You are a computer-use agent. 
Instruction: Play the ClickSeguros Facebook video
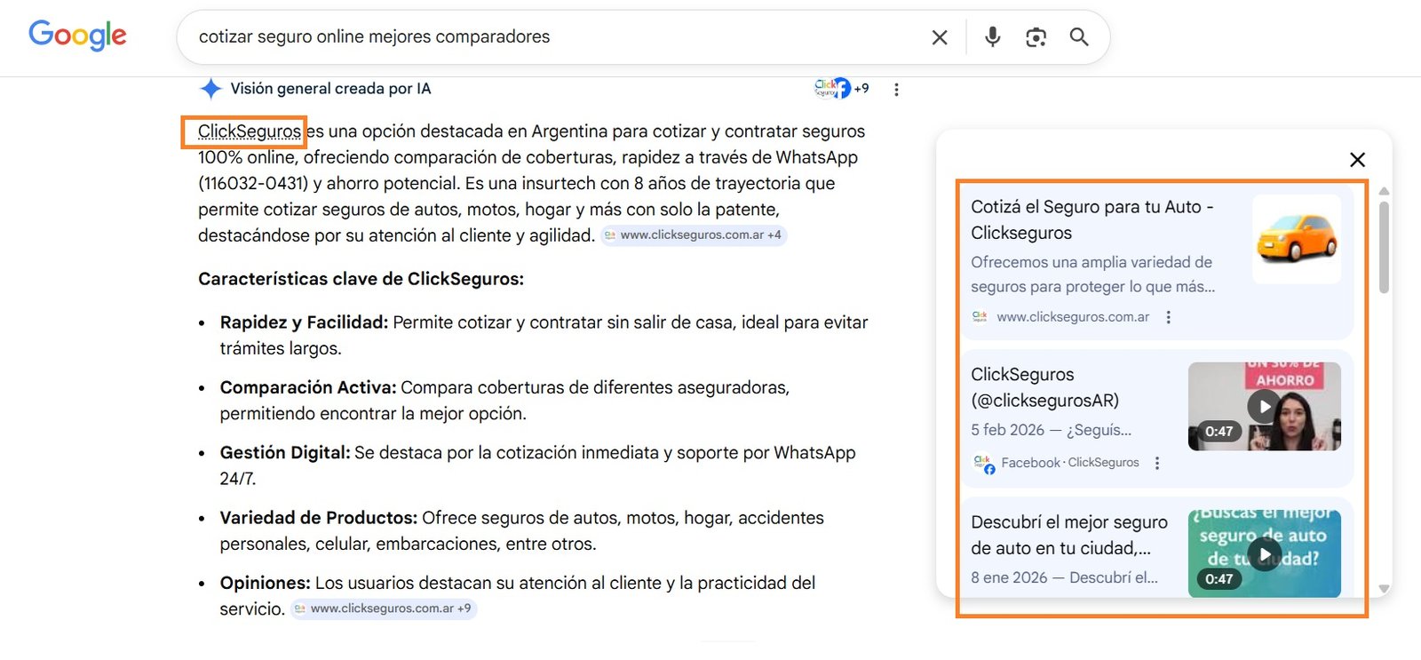pyautogui.click(x=1264, y=407)
